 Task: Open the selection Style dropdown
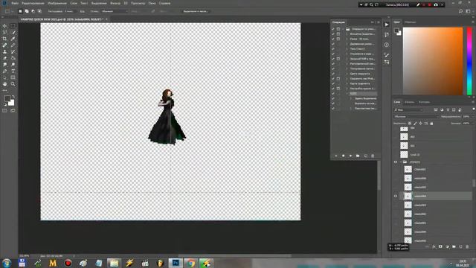point(115,11)
